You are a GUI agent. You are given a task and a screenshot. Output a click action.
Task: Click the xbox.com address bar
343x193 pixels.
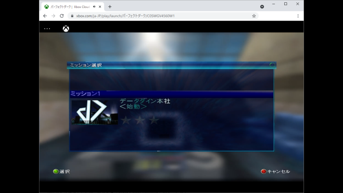(160, 16)
